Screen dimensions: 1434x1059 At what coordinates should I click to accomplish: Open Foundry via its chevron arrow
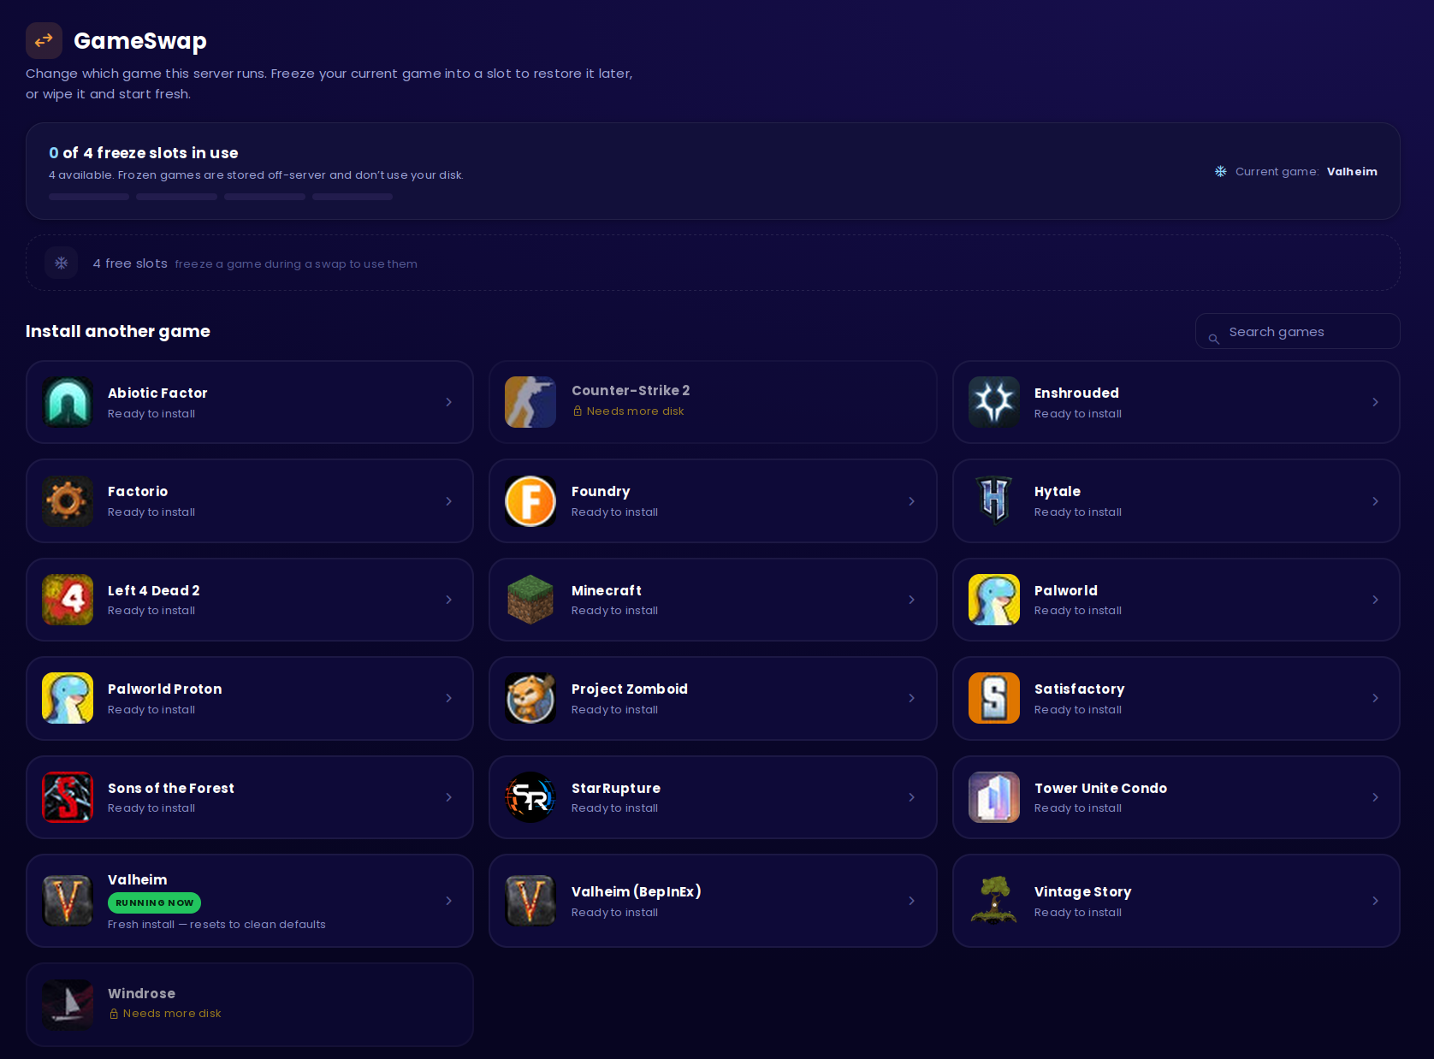pyautogui.click(x=911, y=501)
